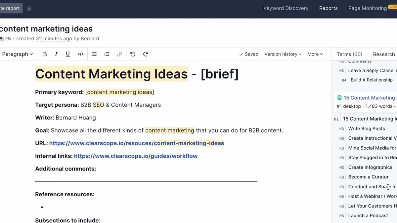Expand the More menu
The height and width of the screenshot is (223, 397).
315,54
